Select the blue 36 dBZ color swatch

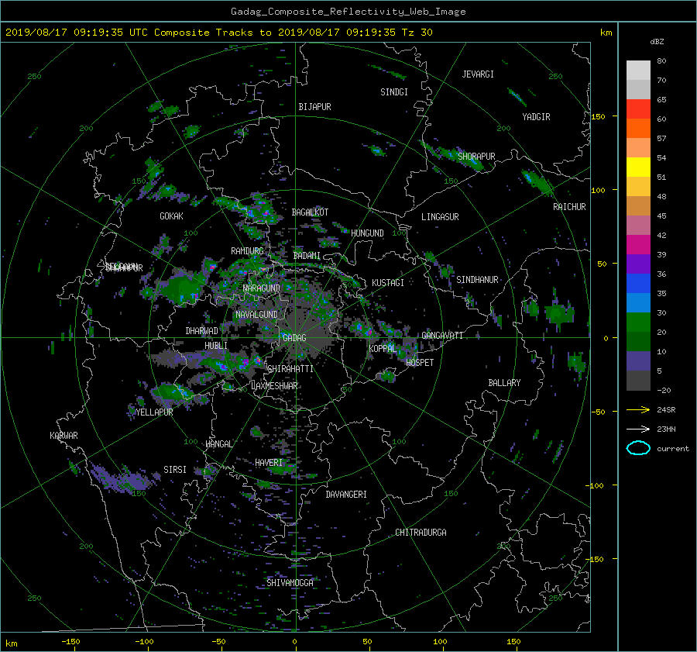(638, 283)
